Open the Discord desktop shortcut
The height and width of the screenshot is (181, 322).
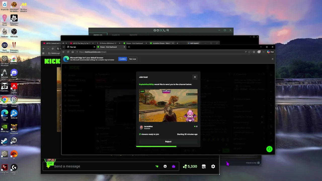(14, 73)
